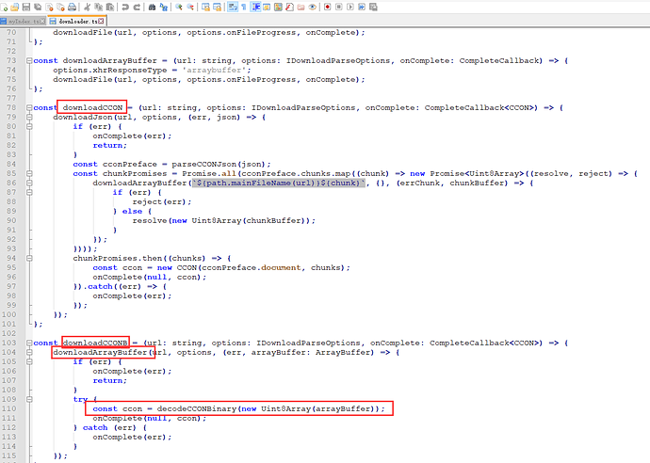This screenshot has height=463, width=650.
Task: Collapse the fold at line 87
Action: (x=29, y=192)
